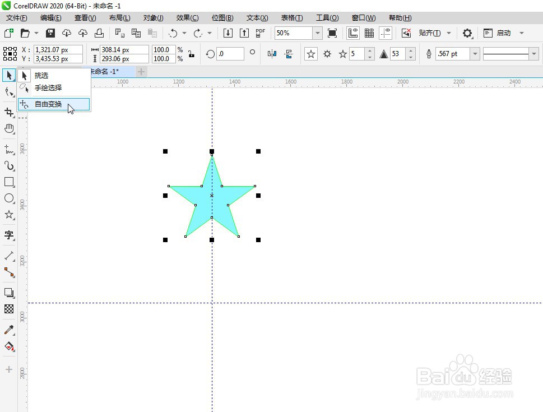Open the zoom level dropdown

coord(318,33)
